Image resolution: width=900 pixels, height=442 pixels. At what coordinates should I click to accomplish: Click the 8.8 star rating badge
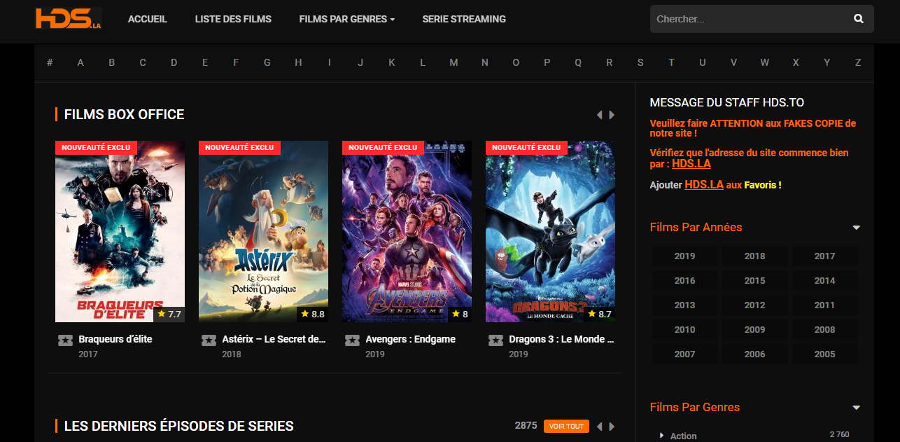[313, 314]
